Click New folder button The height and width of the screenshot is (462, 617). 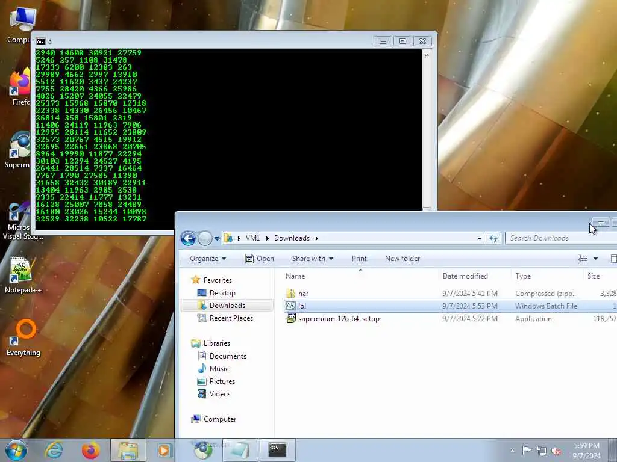[x=402, y=259]
